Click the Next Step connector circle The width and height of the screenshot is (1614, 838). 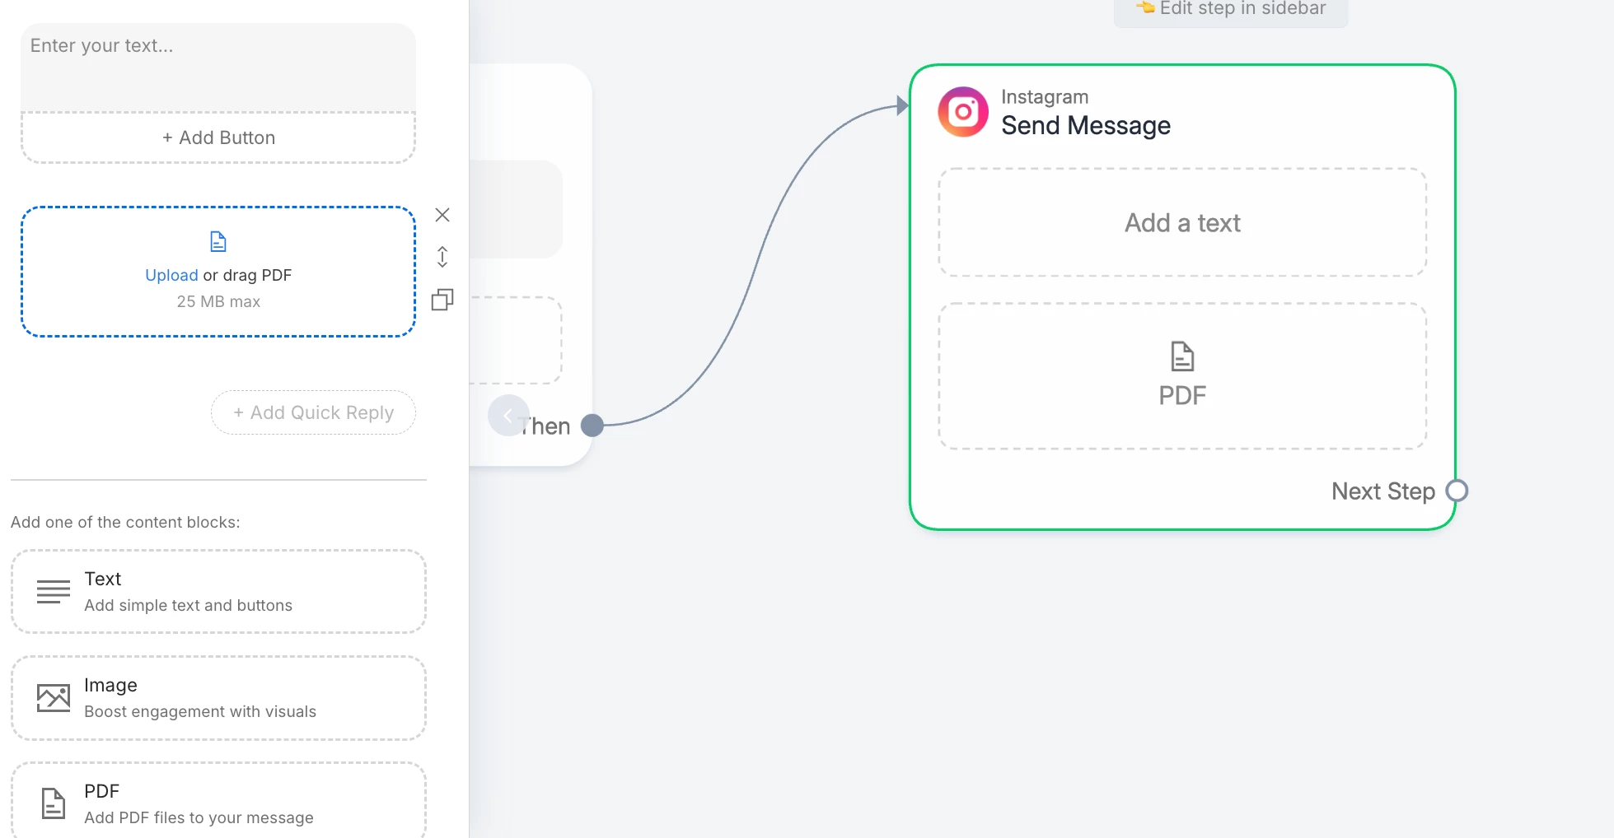[1457, 491]
